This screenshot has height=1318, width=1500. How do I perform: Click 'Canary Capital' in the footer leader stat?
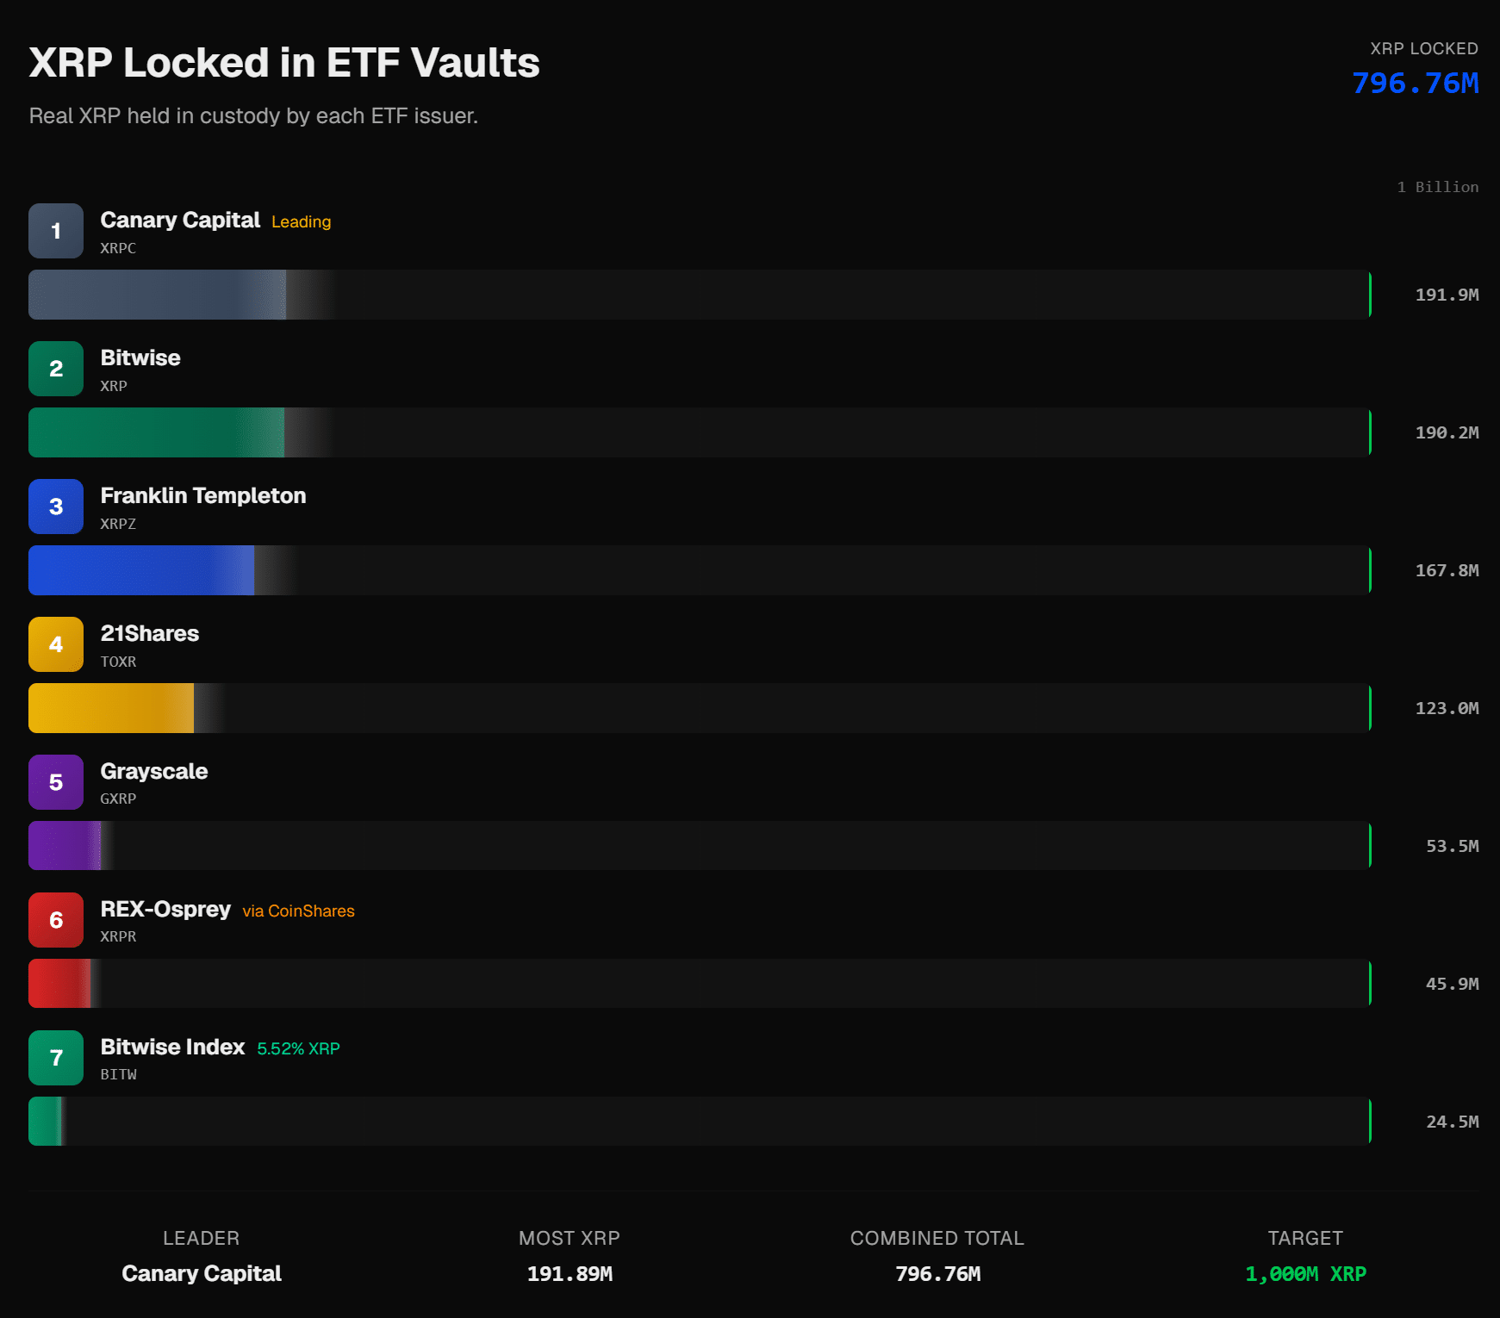tap(202, 1273)
